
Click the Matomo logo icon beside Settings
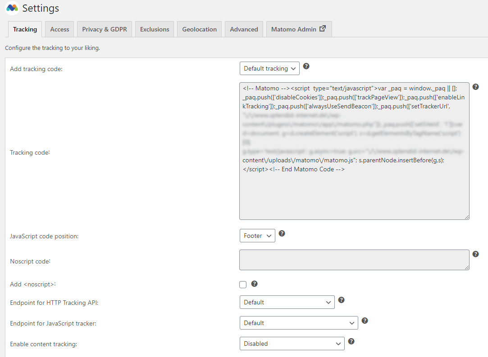(x=13, y=8)
